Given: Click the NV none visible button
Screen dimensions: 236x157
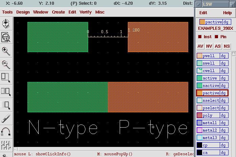Looking at the screenshot, I should coord(209,46).
